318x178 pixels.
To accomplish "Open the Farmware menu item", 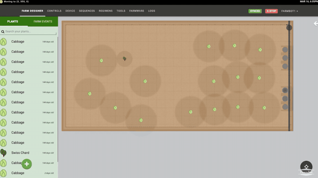I will 137,11.
